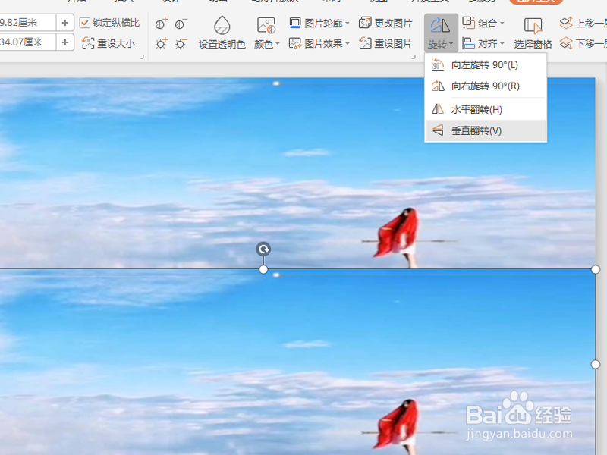Select Rotate right 90° (向右旋转) option
This screenshot has width=607, height=455.
486,86
